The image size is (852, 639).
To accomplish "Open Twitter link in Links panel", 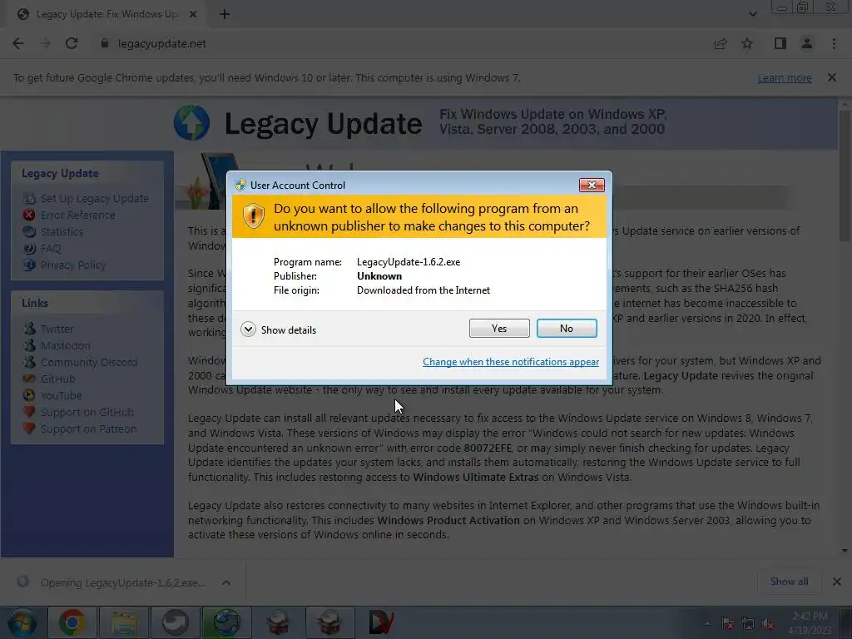I will point(57,329).
